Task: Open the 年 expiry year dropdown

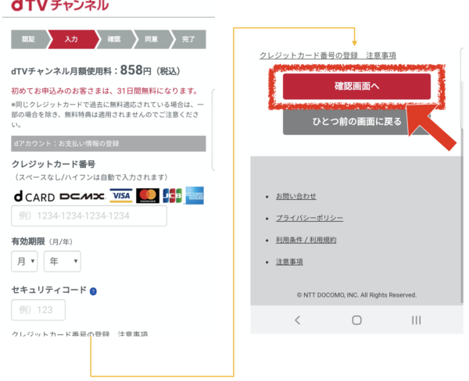Action: tap(63, 262)
